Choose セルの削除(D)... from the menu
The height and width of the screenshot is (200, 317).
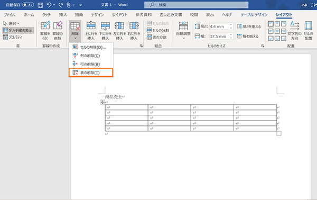91,47
